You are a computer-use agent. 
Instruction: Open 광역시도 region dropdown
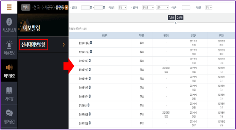click(x=148, y=8)
